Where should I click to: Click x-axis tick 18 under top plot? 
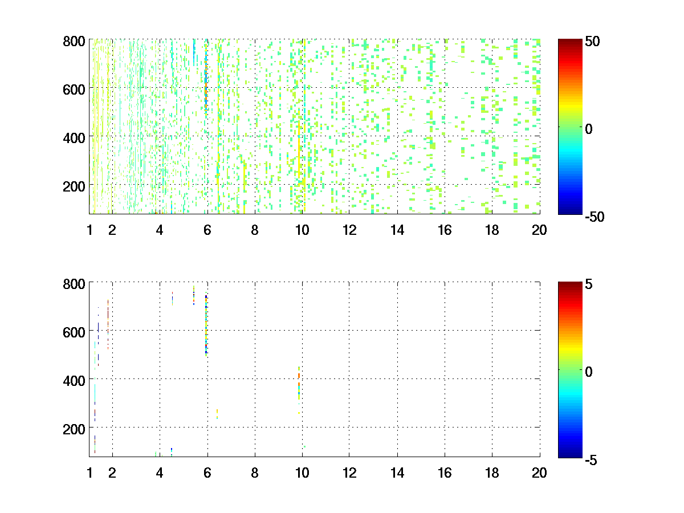click(x=492, y=230)
